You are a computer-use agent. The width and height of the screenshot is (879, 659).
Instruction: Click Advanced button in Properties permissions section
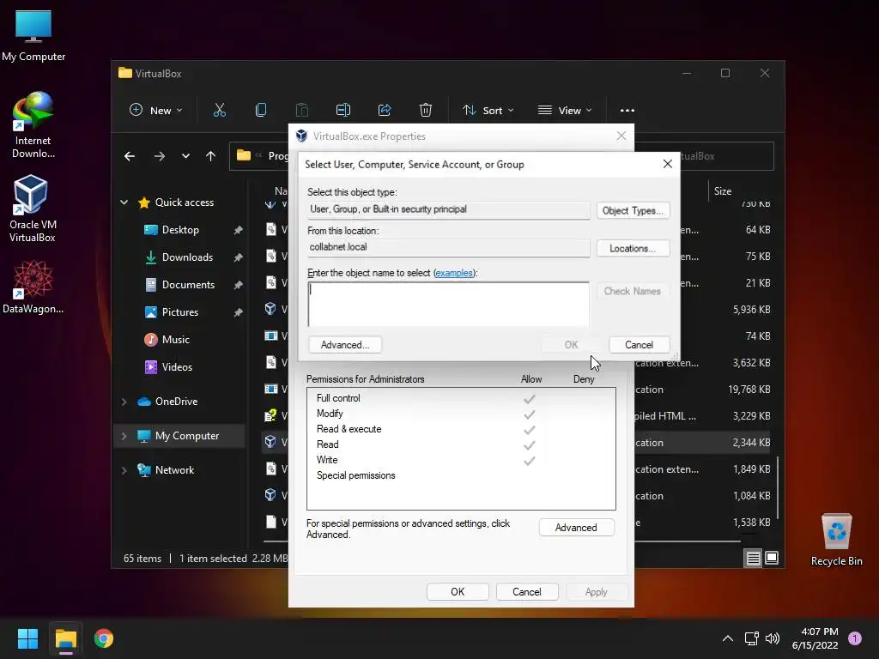tap(576, 528)
